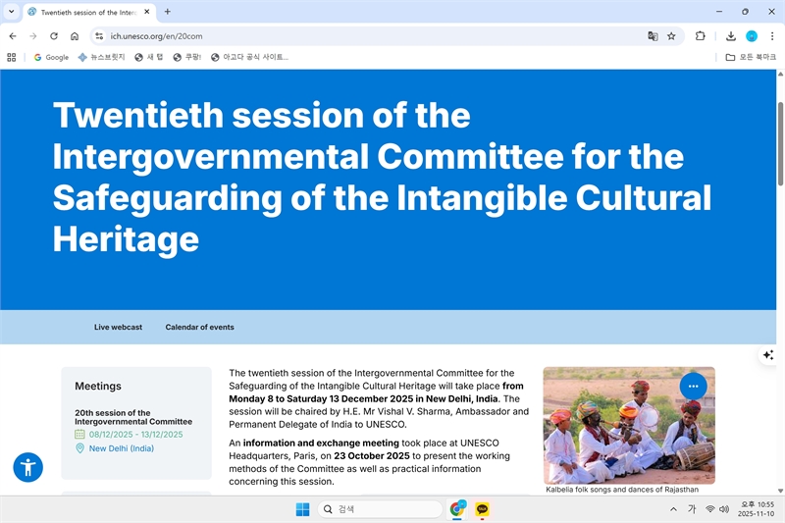Open the Google bookmark
Viewport: 785px width, 523px height.
tap(51, 57)
